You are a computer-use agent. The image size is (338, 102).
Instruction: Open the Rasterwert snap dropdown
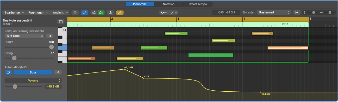click(274, 12)
